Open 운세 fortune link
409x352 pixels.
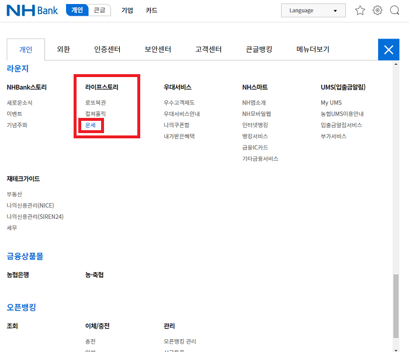(x=91, y=125)
